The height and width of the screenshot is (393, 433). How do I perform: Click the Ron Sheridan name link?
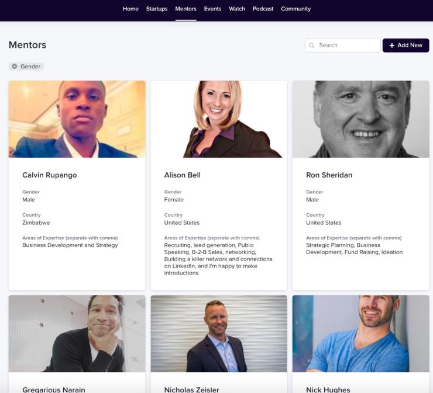coord(329,175)
